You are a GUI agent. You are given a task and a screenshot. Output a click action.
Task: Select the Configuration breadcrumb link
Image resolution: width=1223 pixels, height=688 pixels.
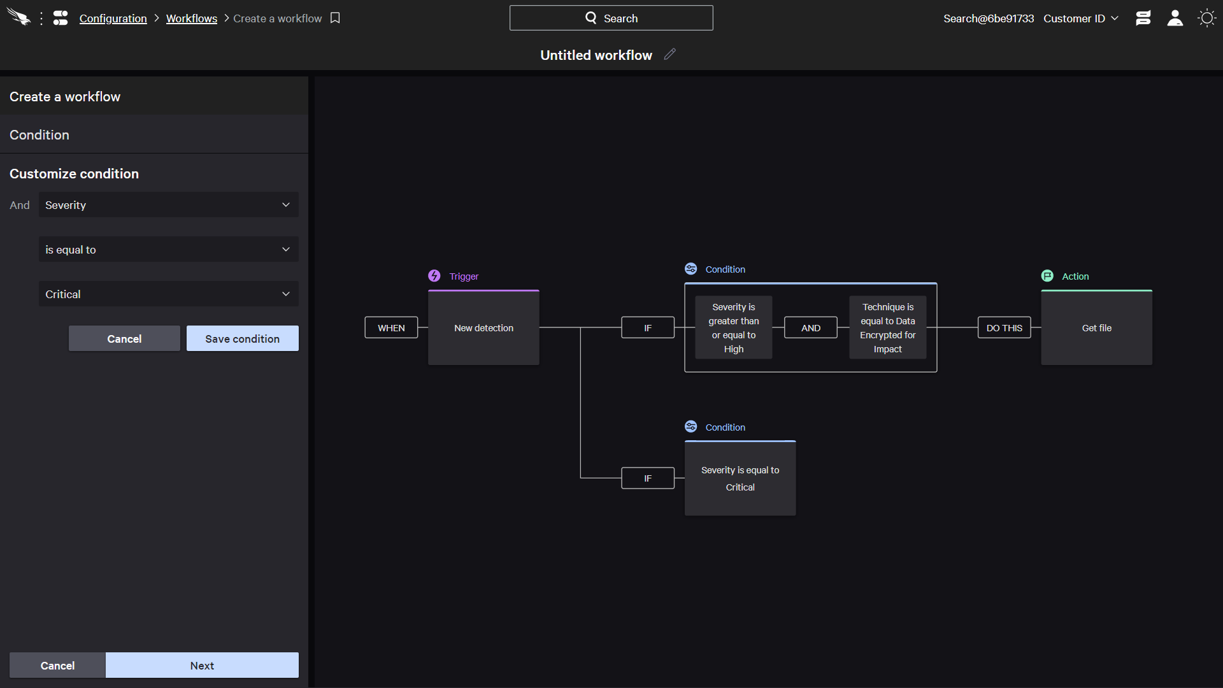(x=113, y=18)
